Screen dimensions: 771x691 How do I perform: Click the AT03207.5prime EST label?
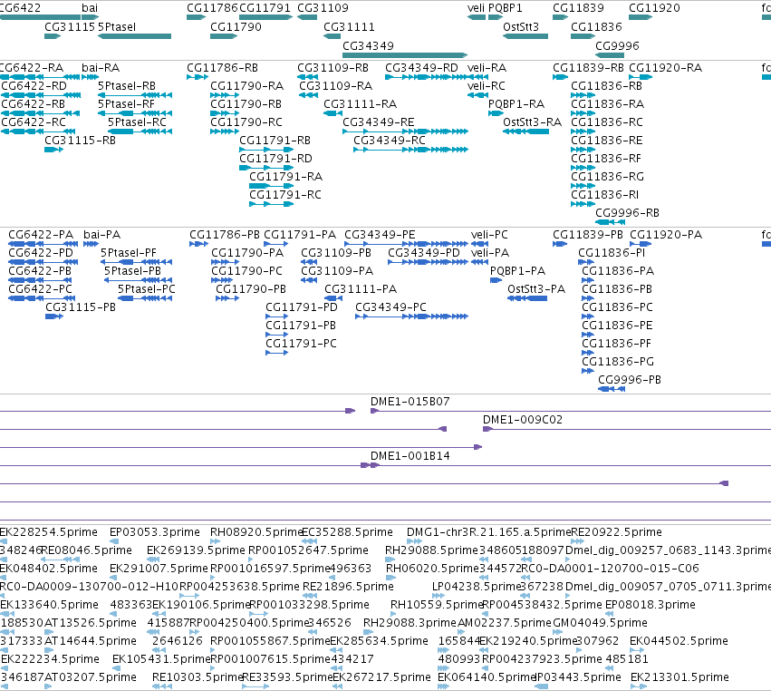pos(91,676)
